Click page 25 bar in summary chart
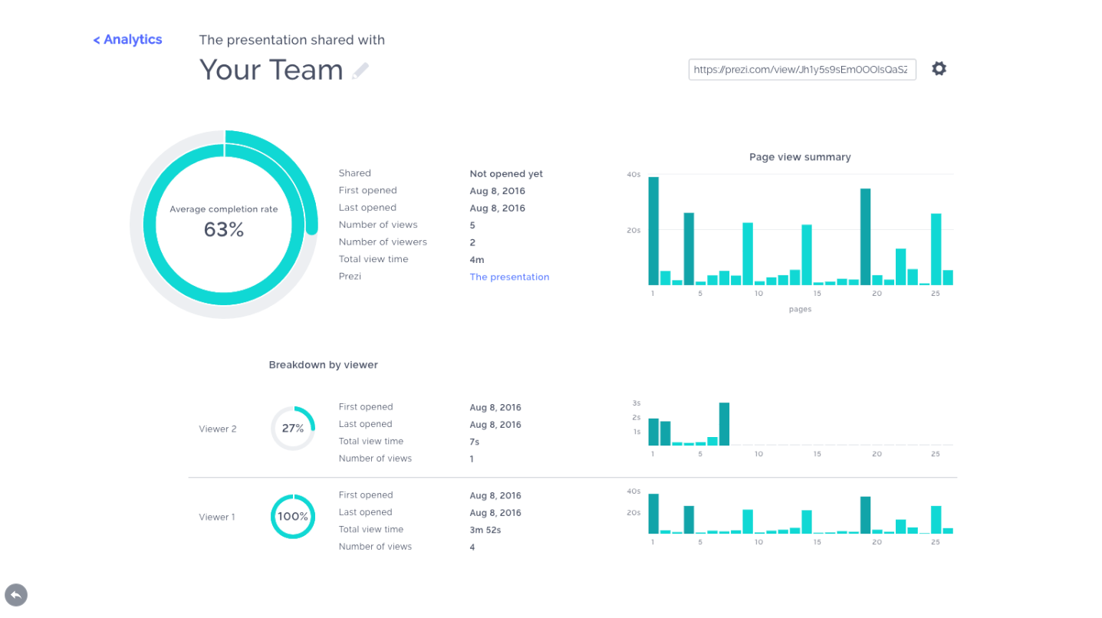Screen dimensions: 1102x618 (936, 249)
